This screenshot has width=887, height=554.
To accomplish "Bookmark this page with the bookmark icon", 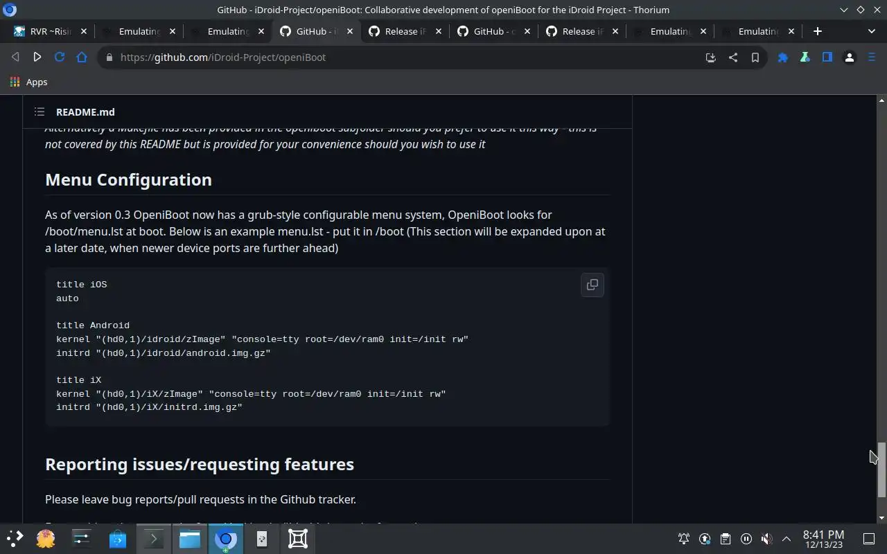I will [x=755, y=57].
